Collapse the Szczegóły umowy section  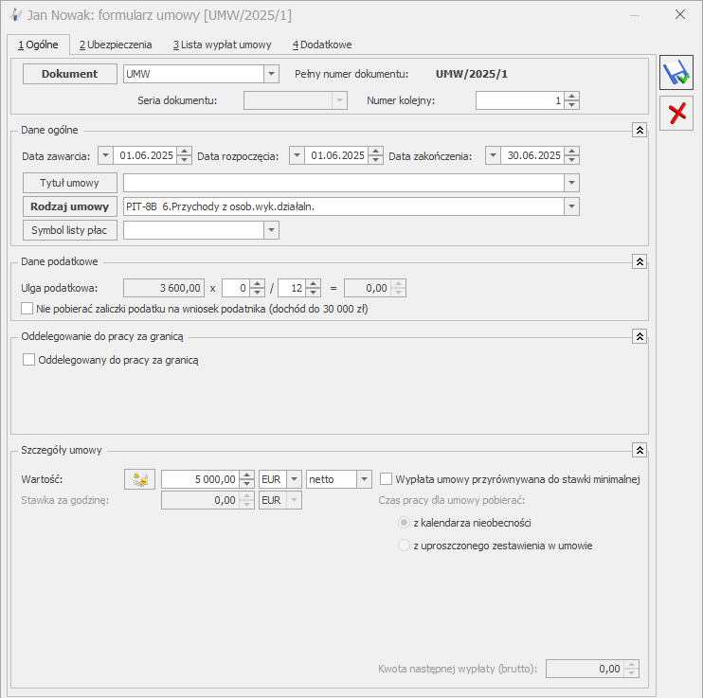pyautogui.click(x=640, y=450)
